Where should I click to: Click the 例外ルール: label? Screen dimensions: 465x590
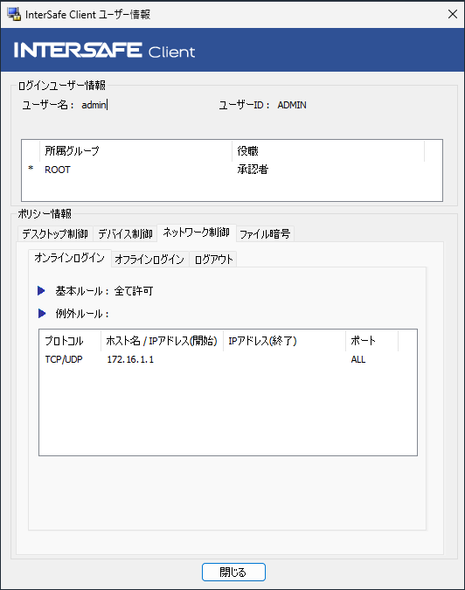point(82,314)
